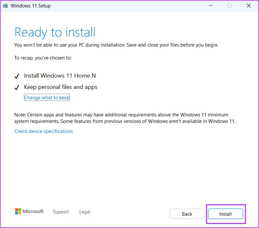Click the Microsoft logo

(x=29, y=211)
